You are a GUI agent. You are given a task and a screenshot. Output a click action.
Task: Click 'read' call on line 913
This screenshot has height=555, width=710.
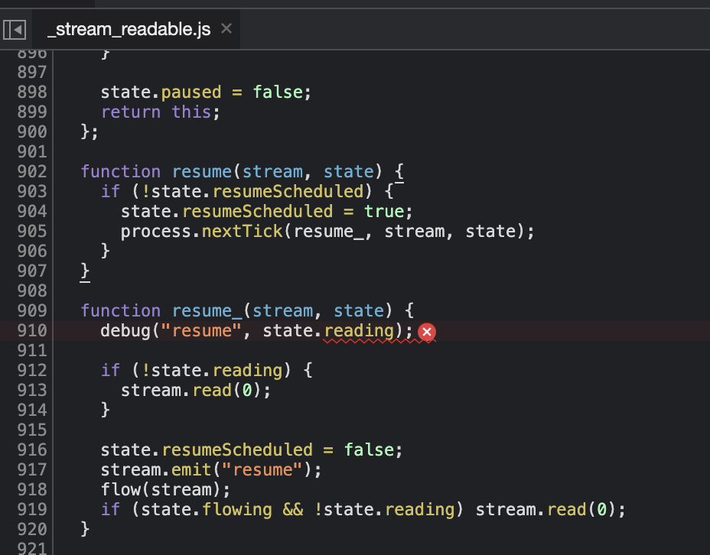click(212, 391)
